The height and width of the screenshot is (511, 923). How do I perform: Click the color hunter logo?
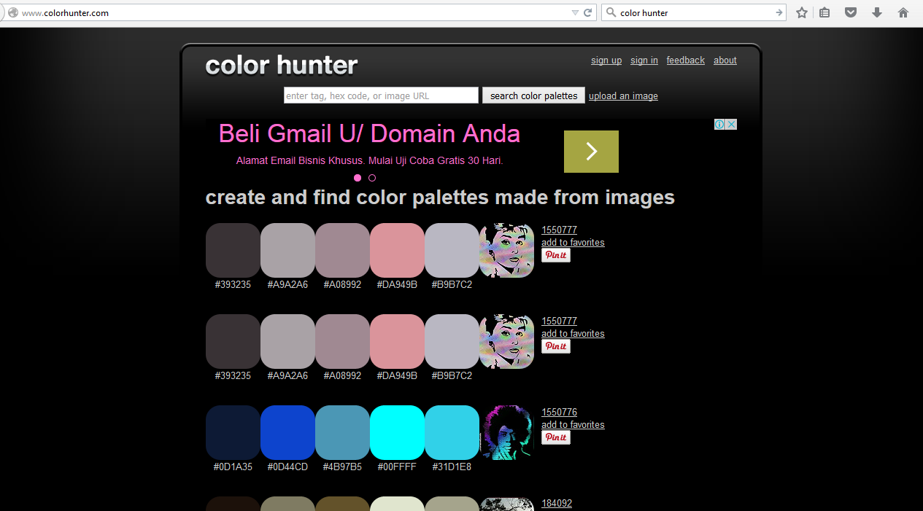282,65
